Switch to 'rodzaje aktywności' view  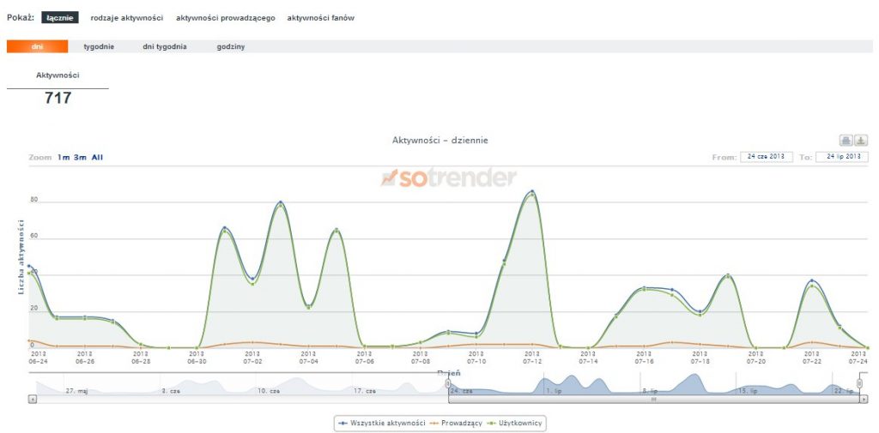click(127, 18)
